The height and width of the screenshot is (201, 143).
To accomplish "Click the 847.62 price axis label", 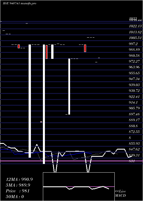I will coord(134,150).
